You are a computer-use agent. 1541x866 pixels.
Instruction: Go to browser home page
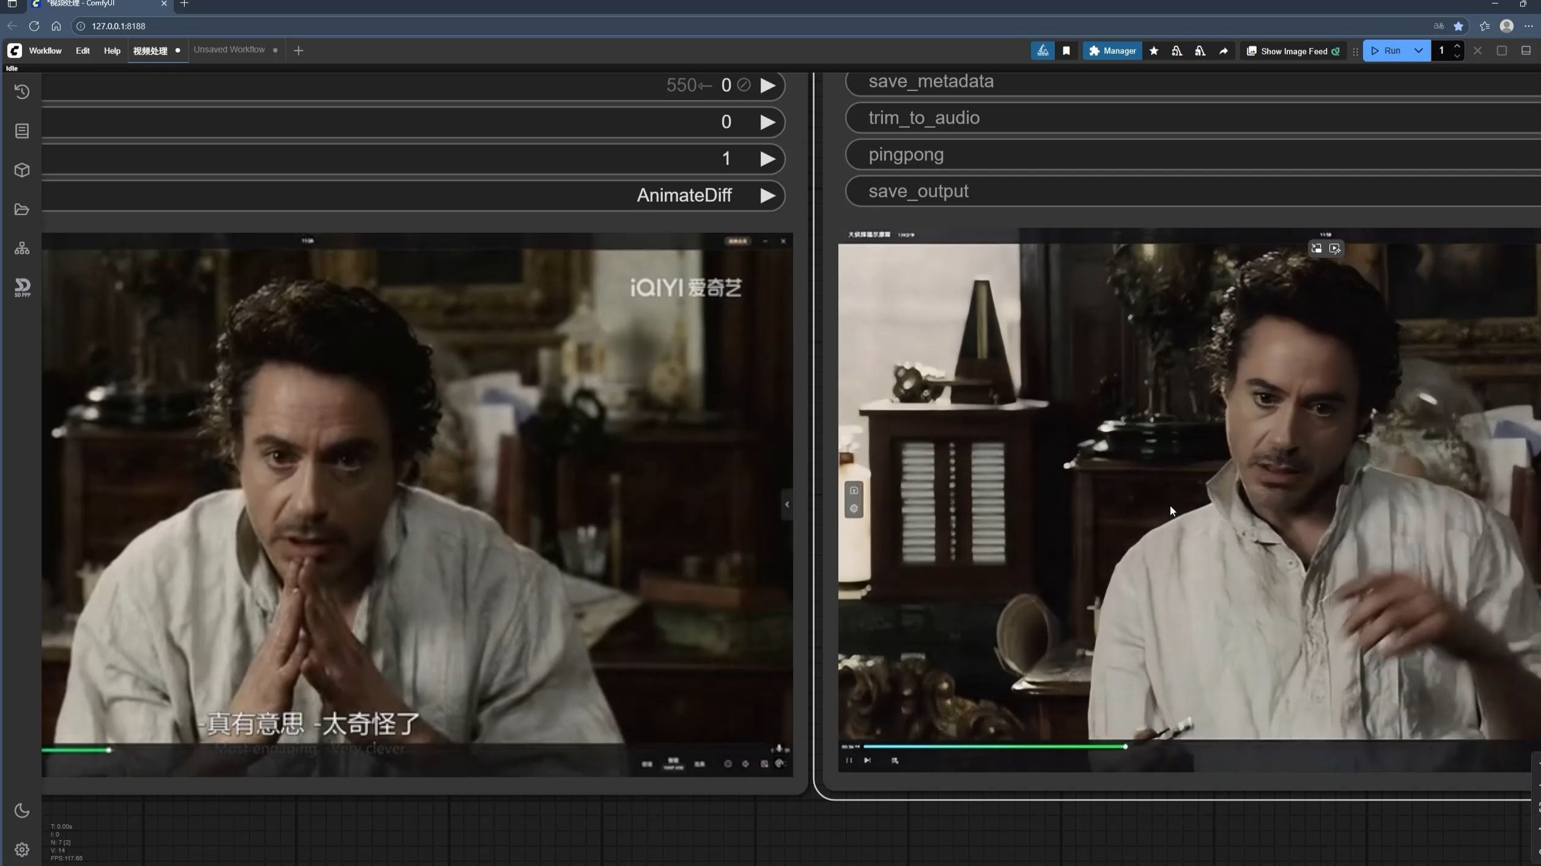pyautogui.click(x=56, y=26)
